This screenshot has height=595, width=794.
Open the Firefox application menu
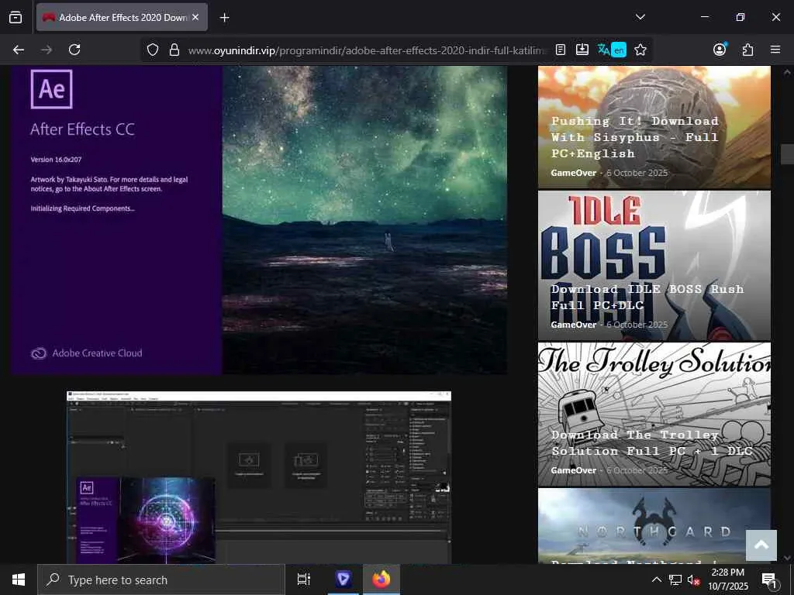(x=775, y=50)
